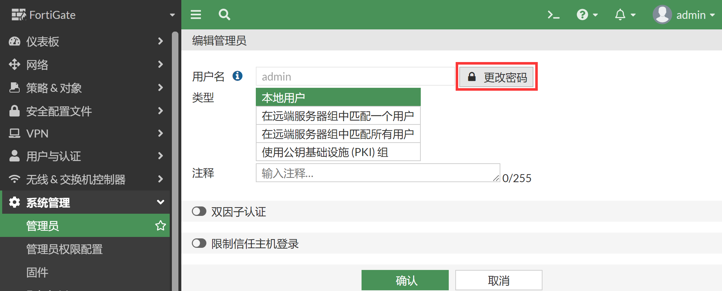Image resolution: width=722 pixels, height=291 pixels.
Task: Enable 双因子认证 toggle
Action: (x=199, y=211)
